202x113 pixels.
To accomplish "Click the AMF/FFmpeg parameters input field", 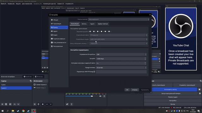I will point(121,72).
